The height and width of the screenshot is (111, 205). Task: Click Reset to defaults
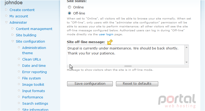(x=137, y=84)
